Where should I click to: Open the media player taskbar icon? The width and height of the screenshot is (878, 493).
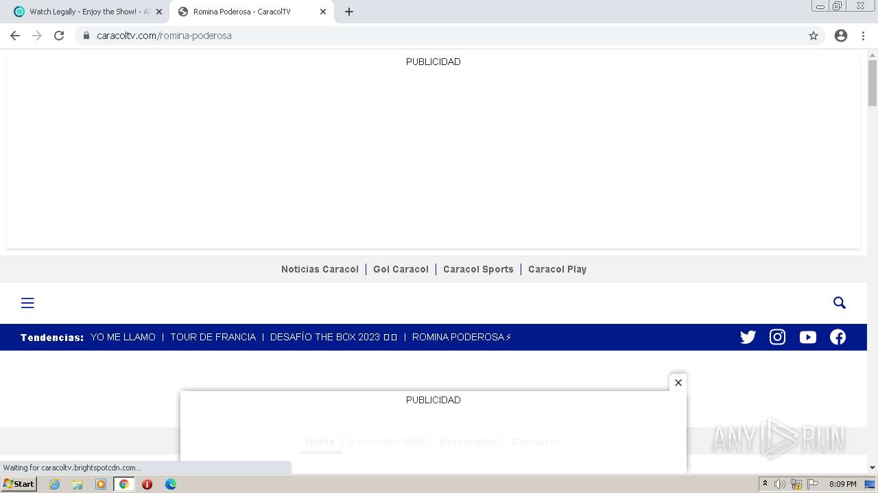tap(101, 484)
